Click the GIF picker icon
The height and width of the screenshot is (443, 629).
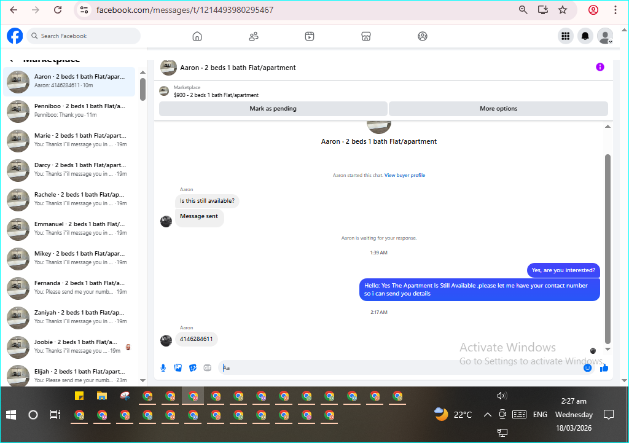(x=208, y=368)
